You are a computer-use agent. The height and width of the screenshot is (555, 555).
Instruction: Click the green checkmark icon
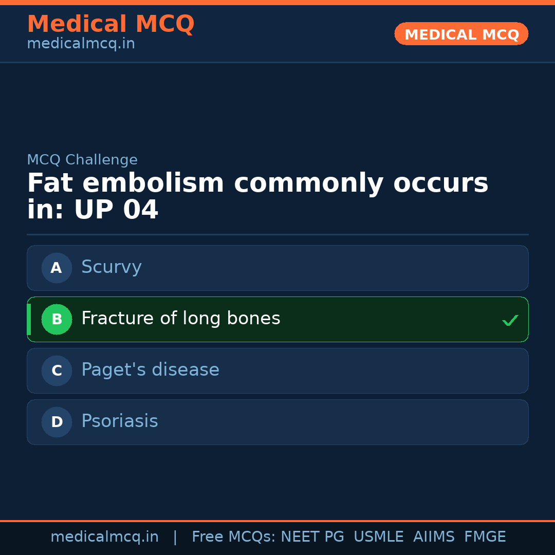510,320
